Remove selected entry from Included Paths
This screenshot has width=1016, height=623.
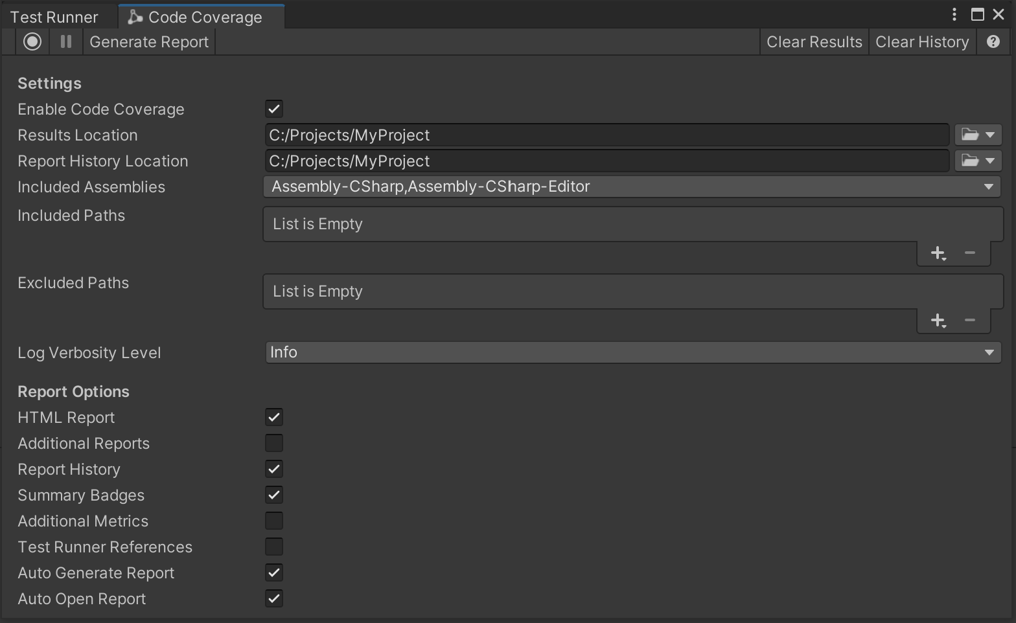pos(969,253)
